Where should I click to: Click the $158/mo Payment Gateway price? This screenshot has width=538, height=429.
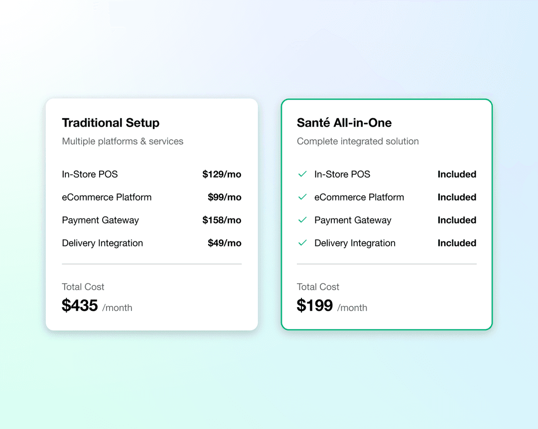222,220
